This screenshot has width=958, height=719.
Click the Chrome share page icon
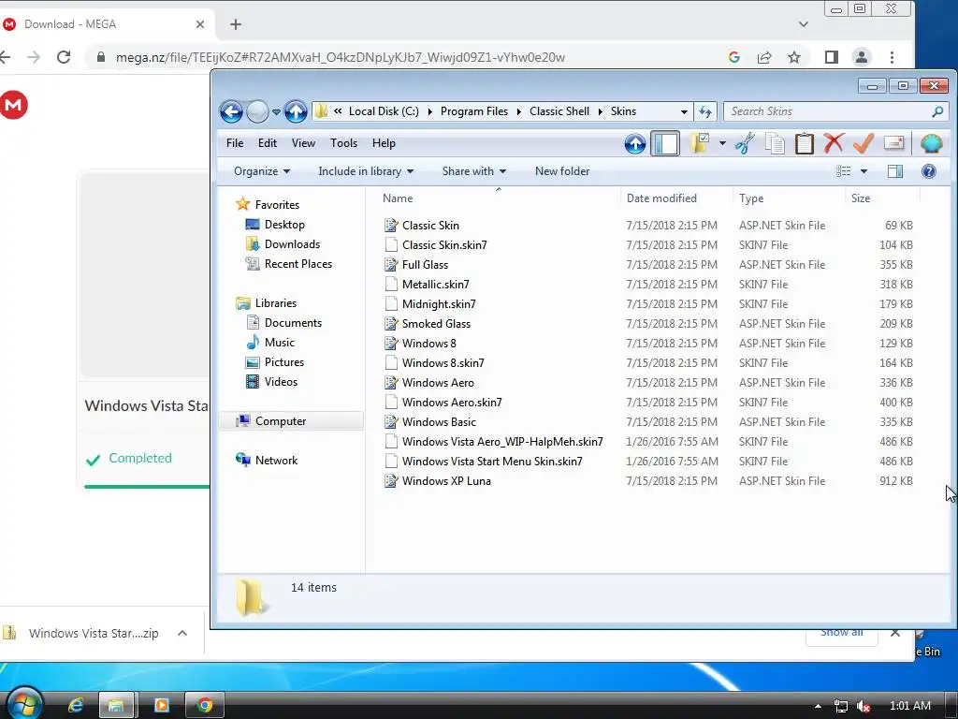[x=764, y=57]
